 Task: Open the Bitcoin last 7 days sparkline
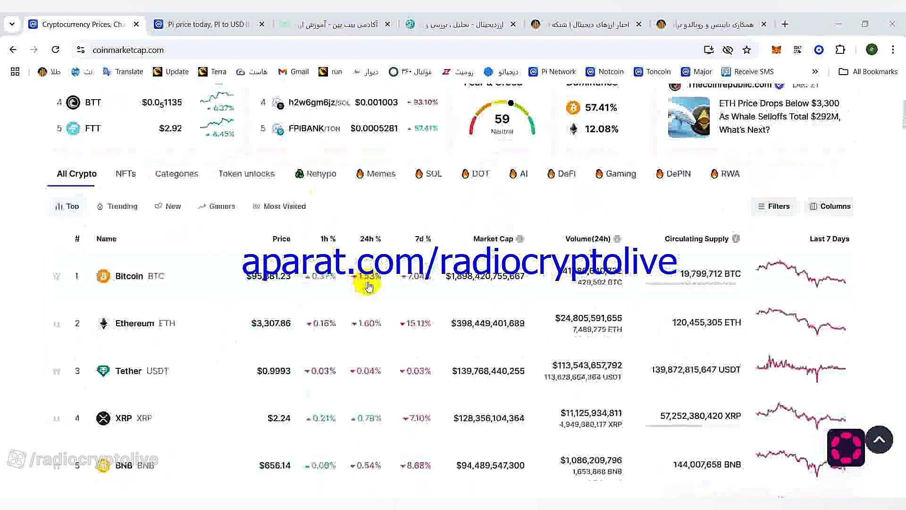click(x=801, y=274)
